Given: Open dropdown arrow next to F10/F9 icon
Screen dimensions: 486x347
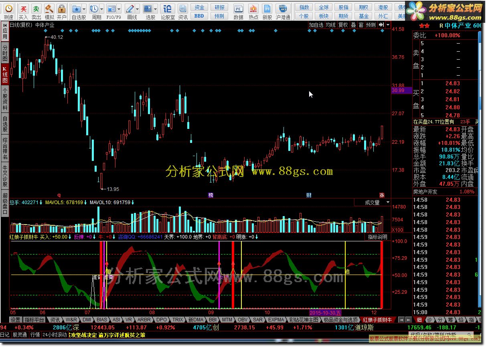Looking at the screenshot, I should point(119,8).
